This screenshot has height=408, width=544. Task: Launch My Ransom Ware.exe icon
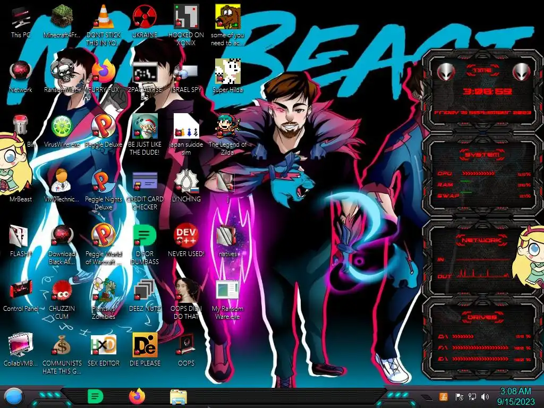click(x=227, y=290)
